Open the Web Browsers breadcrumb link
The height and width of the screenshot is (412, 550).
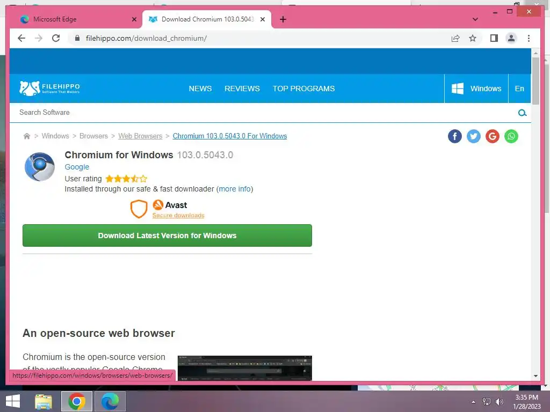pyautogui.click(x=140, y=136)
